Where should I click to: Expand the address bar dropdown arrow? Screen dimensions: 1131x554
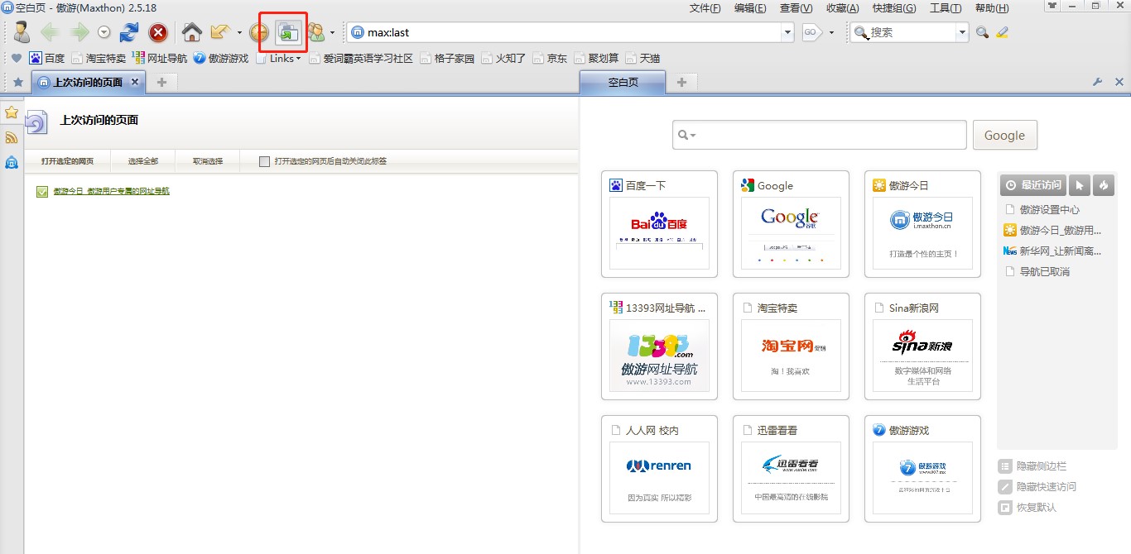(x=787, y=33)
